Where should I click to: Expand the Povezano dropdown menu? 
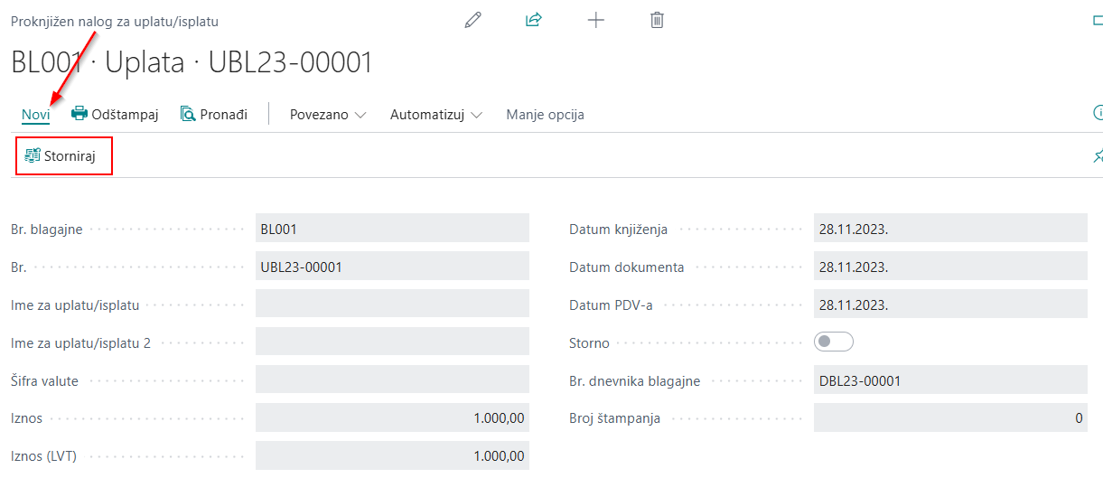(328, 115)
